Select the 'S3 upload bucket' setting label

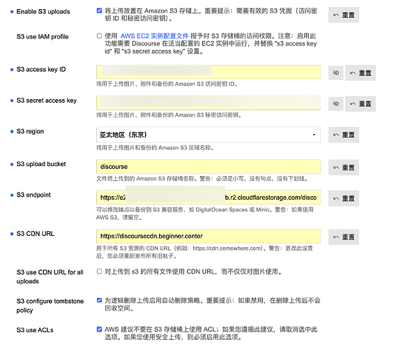(41, 164)
